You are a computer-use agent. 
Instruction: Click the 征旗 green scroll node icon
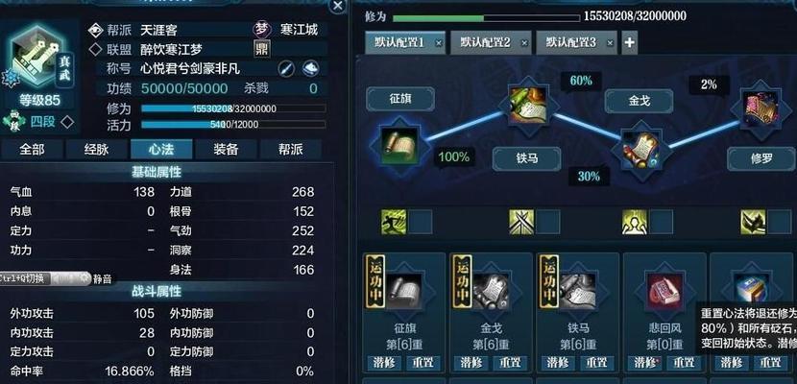pyautogui.click(x=401, y=145)
